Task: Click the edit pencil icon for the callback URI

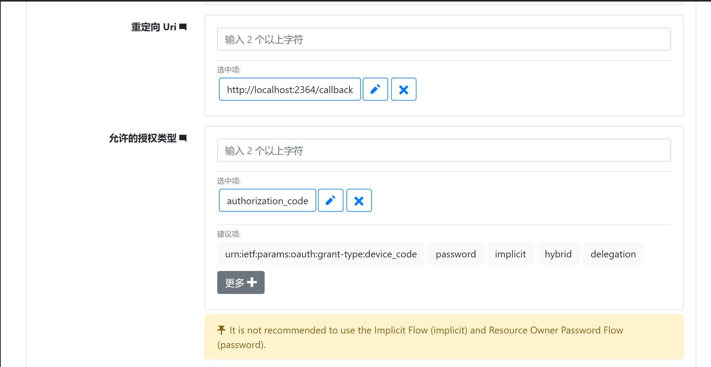Action: point(375,89)
